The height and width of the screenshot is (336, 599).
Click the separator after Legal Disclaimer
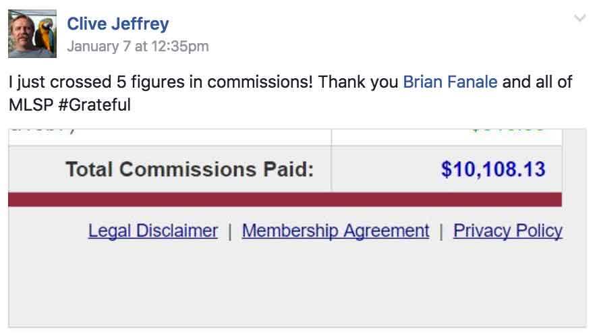click(230, 231)
